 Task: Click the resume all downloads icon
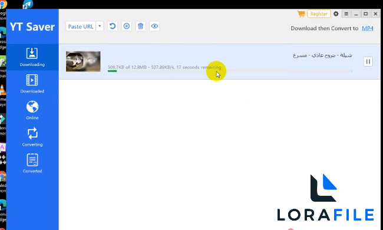pyautogui.click(x=113, y=26)
